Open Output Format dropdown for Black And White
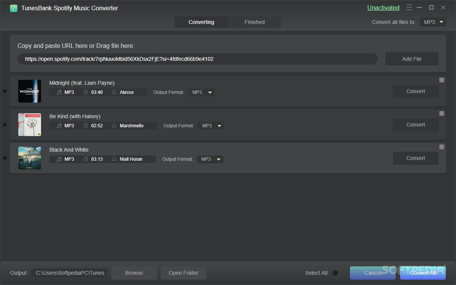This screenshot has height=285, width=456. (x=210, y=159)
